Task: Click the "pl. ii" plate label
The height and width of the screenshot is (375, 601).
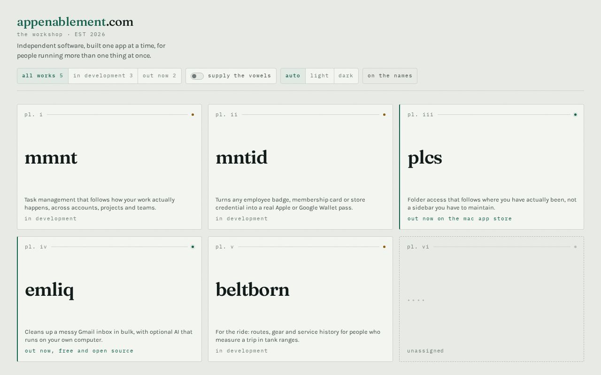Action: point(227,114)
